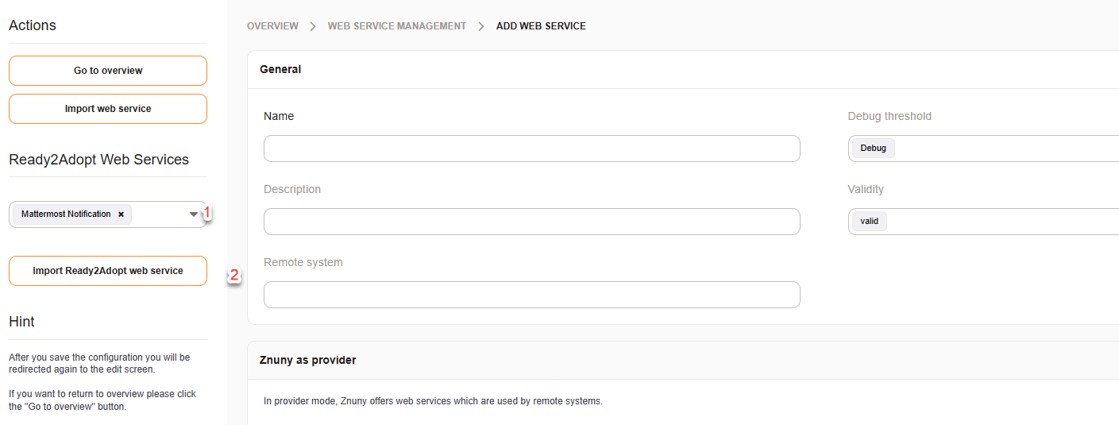
Task: Focus the Name input field
Action: 531,149
